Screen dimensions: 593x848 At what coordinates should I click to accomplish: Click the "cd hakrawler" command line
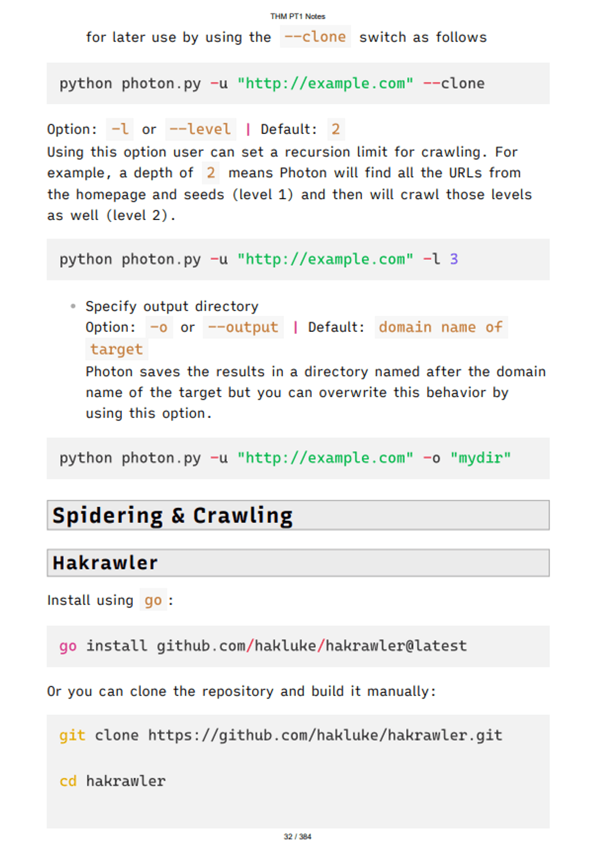[113, 781]
